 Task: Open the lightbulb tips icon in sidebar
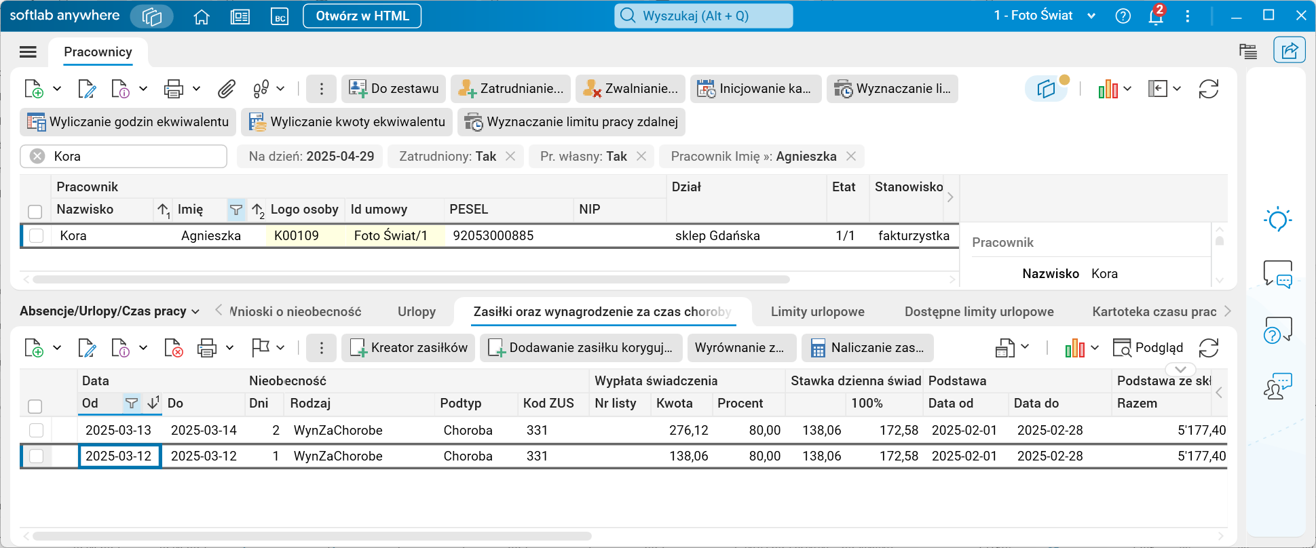click(x=1278, y=219)
